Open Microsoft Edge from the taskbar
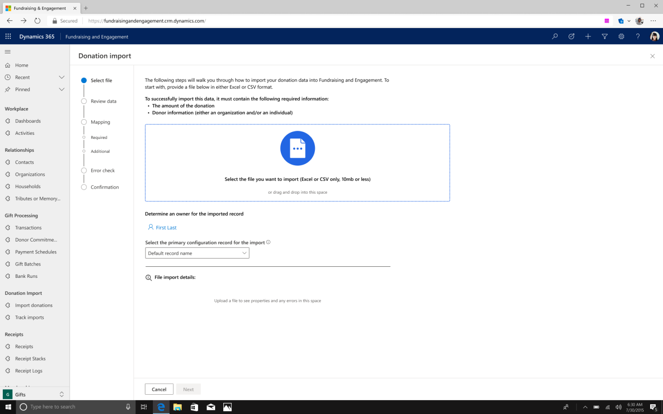Viewport: 663px width, 414px height. [161, 407]
